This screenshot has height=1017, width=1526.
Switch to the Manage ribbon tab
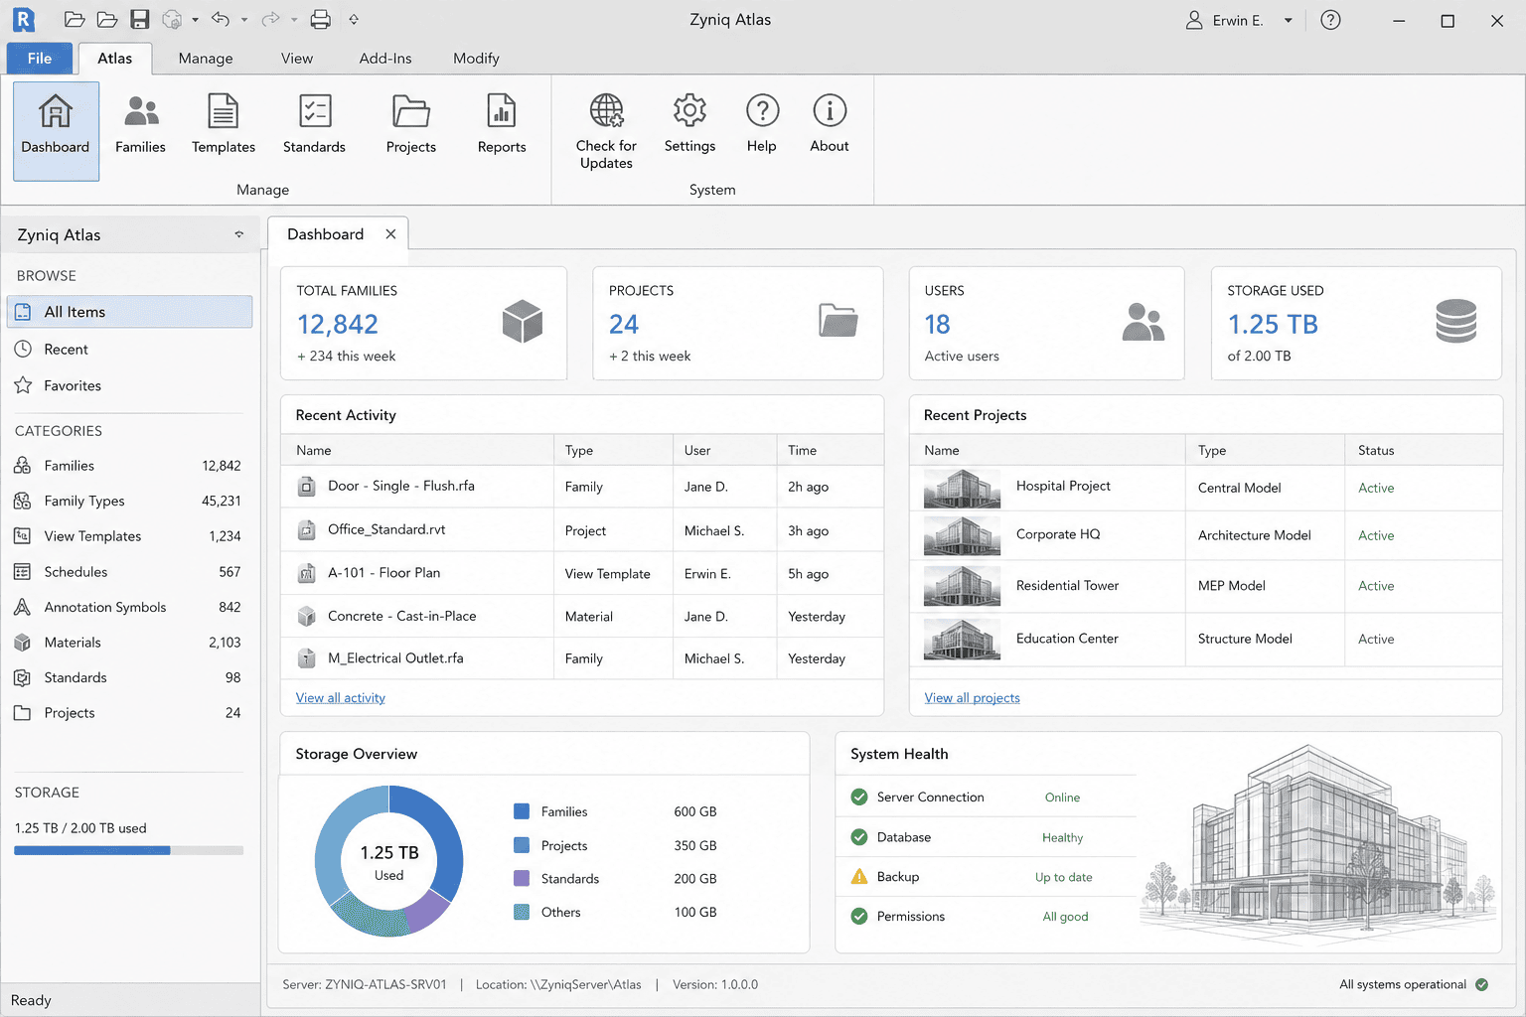tap(206, 59)
